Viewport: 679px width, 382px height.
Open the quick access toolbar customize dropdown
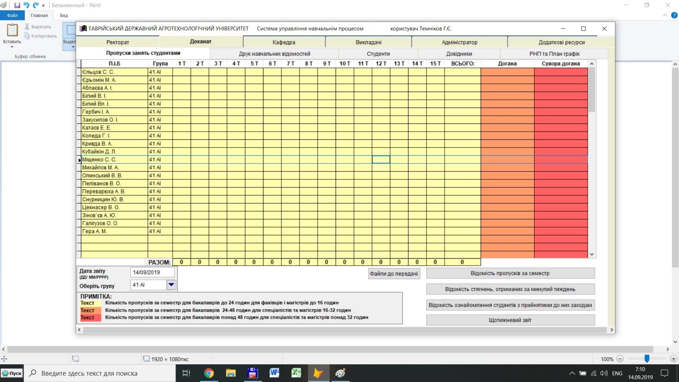(x=44, y=6)
